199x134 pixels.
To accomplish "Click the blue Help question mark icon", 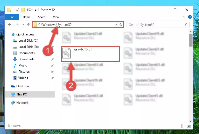I will click(190, 17).
